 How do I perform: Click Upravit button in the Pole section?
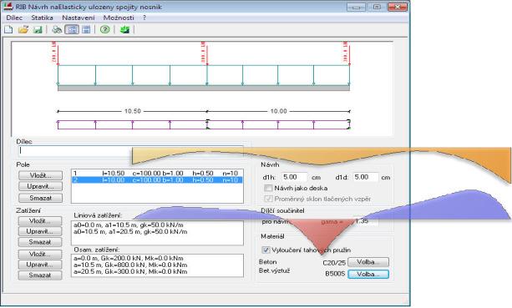pyautogui.click(x=40, y=186)
